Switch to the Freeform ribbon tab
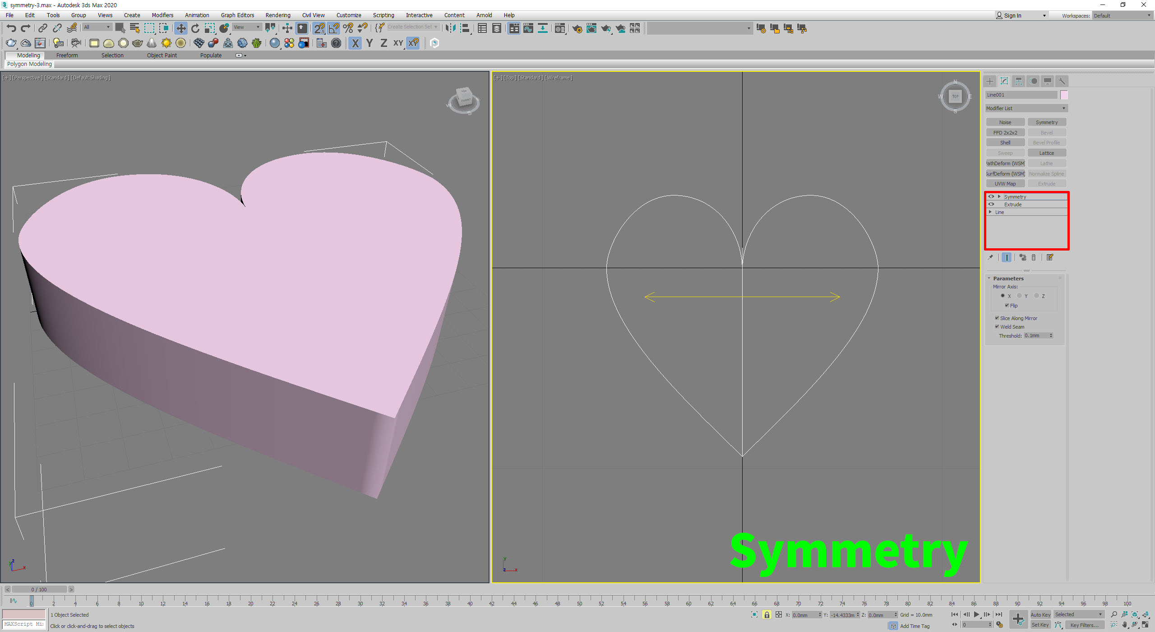This screenshot has height=632, width=1155. 67,56
